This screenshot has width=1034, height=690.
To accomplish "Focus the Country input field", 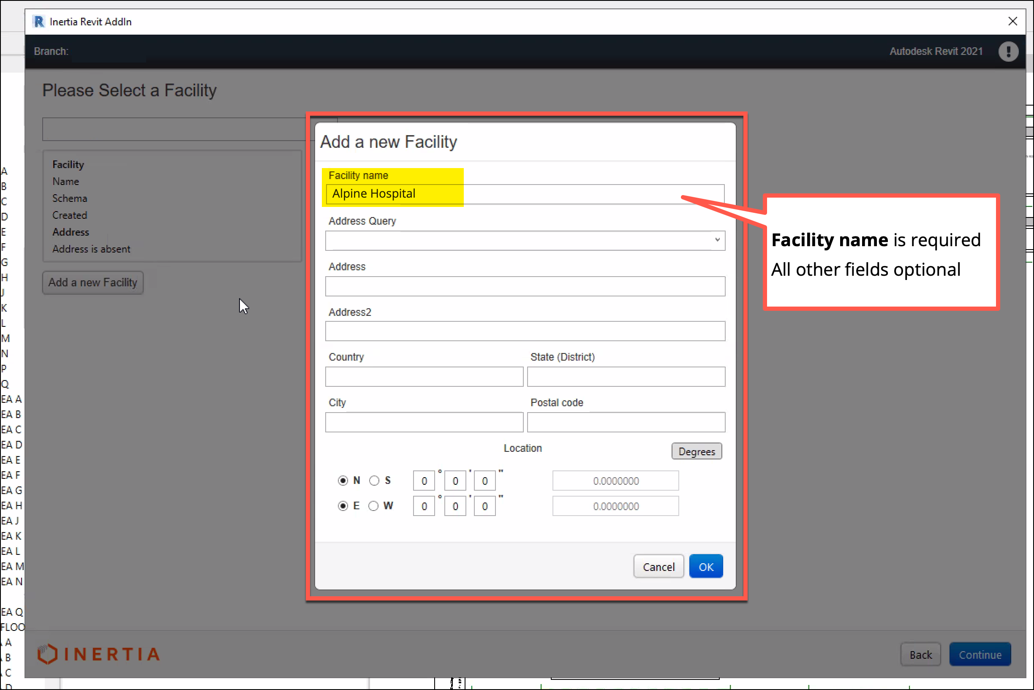I will tap(424, 377).
